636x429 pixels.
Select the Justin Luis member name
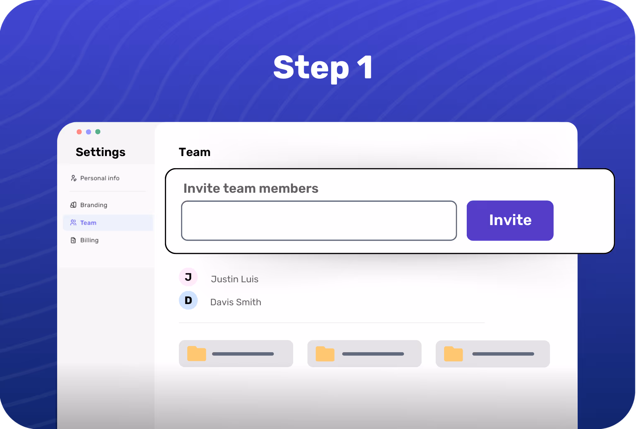point(234,279)
